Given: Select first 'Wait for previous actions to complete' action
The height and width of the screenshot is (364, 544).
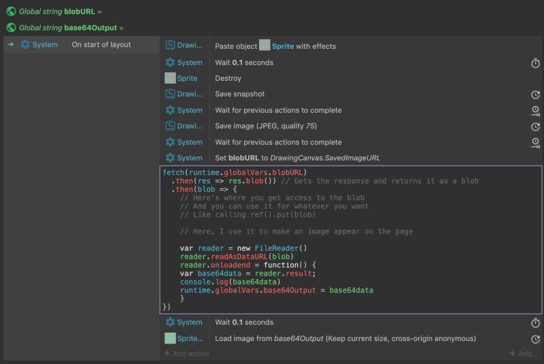Looking at the screenshot, I should point(278,110).
